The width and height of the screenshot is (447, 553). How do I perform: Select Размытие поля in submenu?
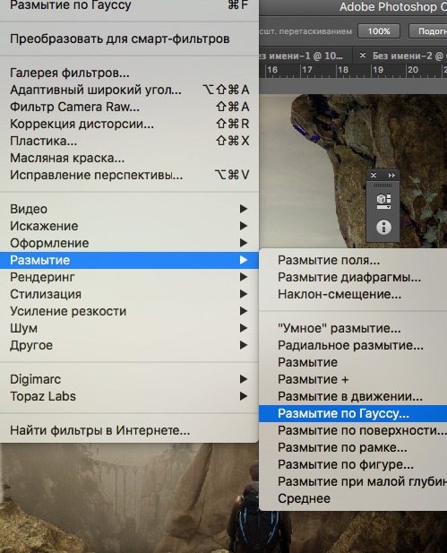tap(353, 260)
